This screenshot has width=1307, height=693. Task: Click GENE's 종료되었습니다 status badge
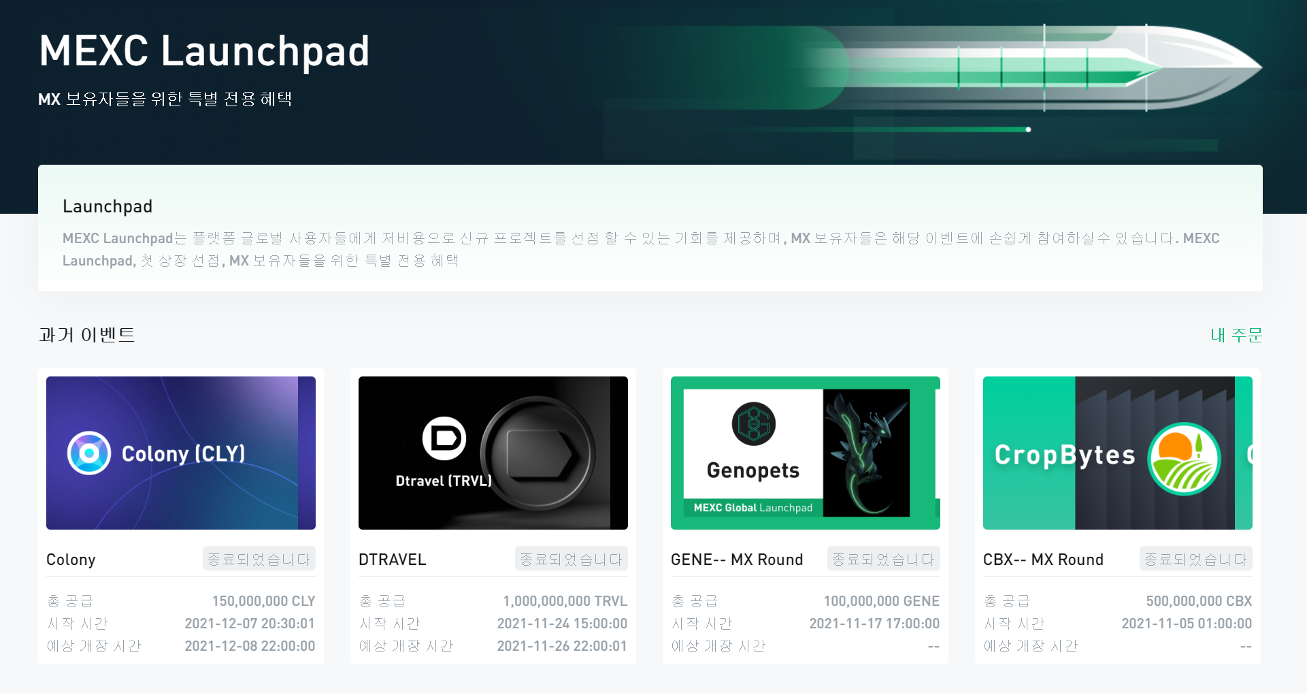[x=884, y=559]
